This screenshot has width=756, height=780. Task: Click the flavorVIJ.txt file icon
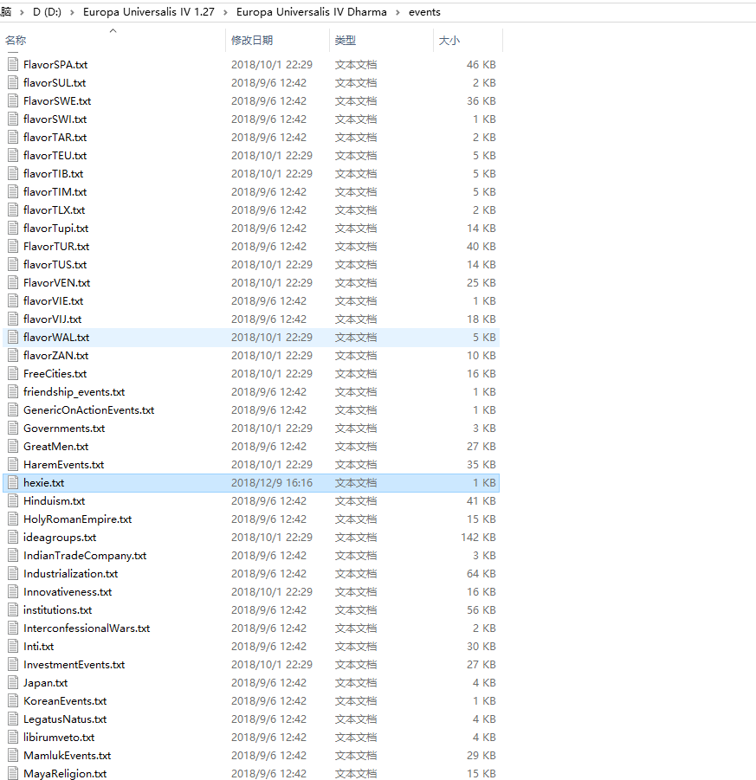pyautogui.click(x=13, y=319)
